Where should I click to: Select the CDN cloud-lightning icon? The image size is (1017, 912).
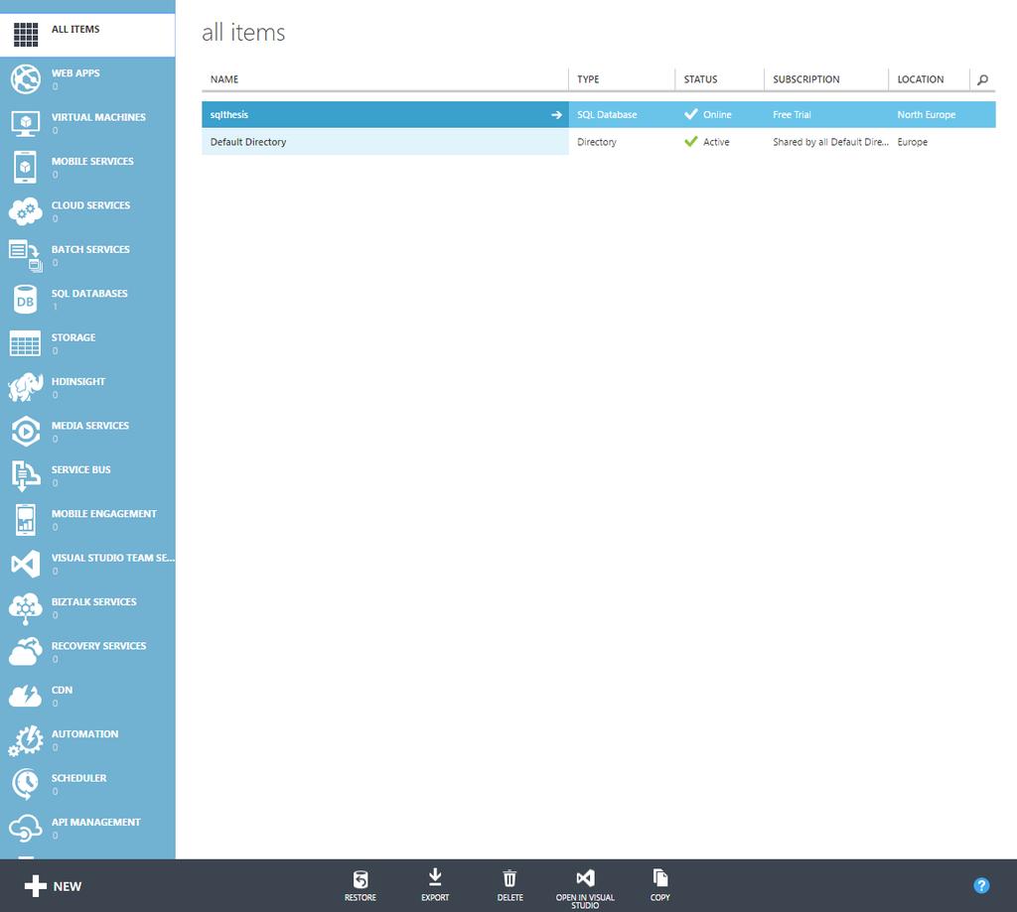click(x=25, y=696)
